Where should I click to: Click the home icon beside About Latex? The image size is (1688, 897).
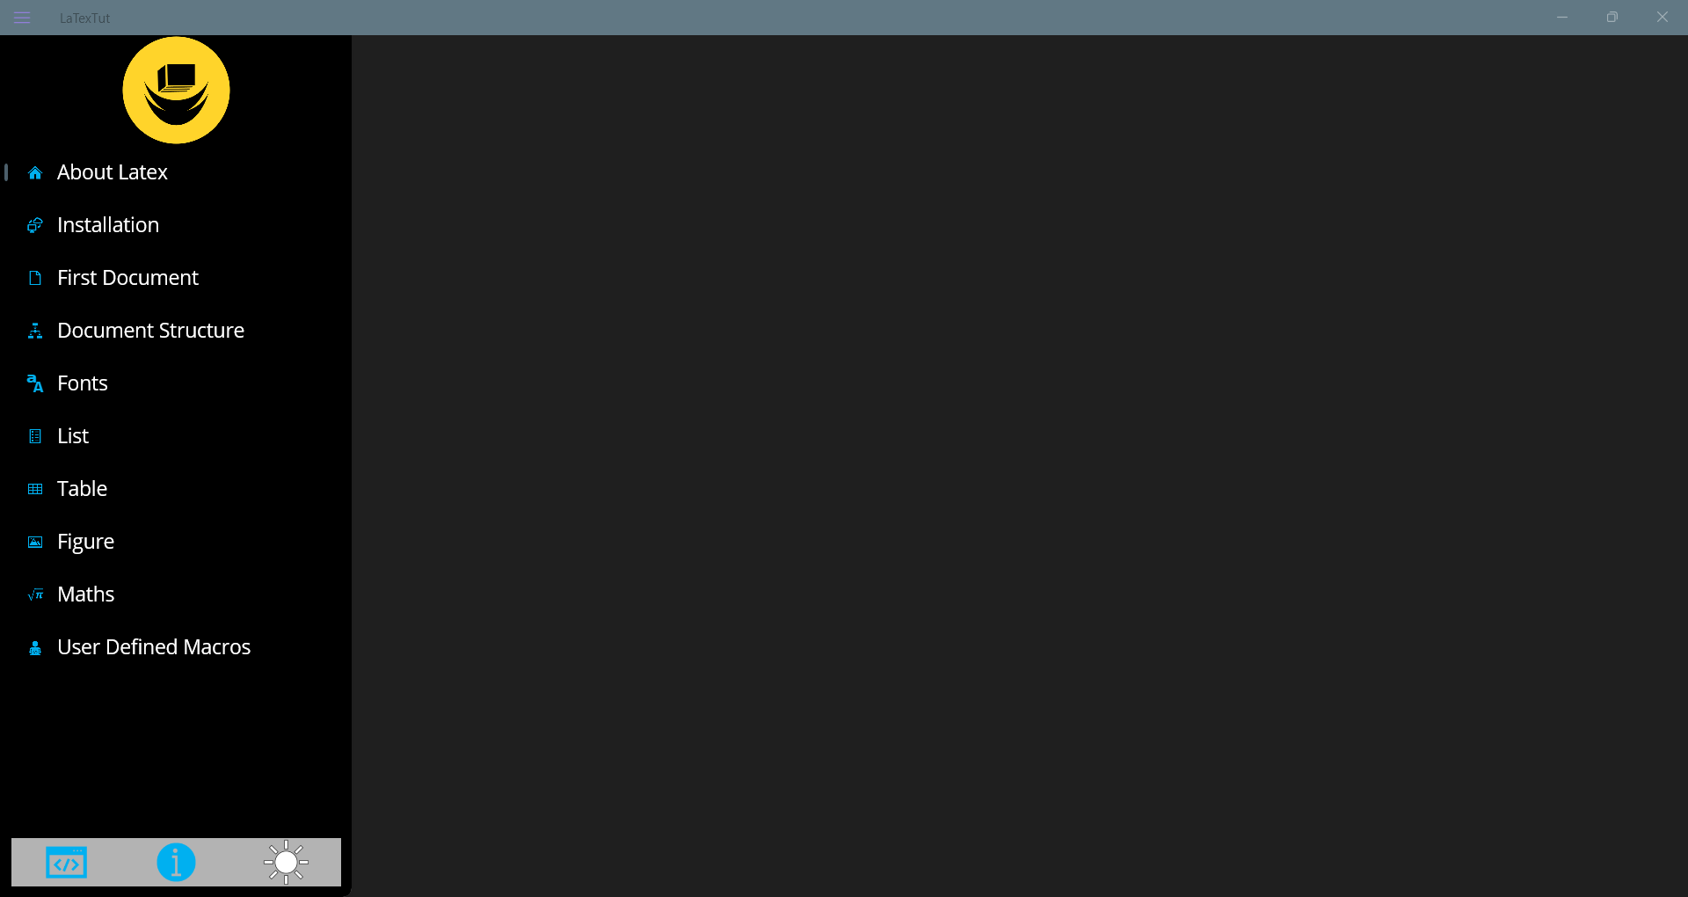[35, 172]
